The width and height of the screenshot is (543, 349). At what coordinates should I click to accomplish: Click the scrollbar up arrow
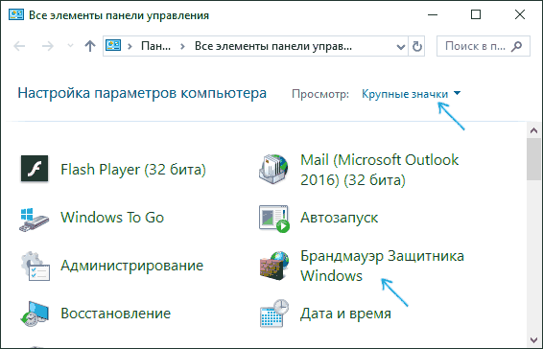533,130
